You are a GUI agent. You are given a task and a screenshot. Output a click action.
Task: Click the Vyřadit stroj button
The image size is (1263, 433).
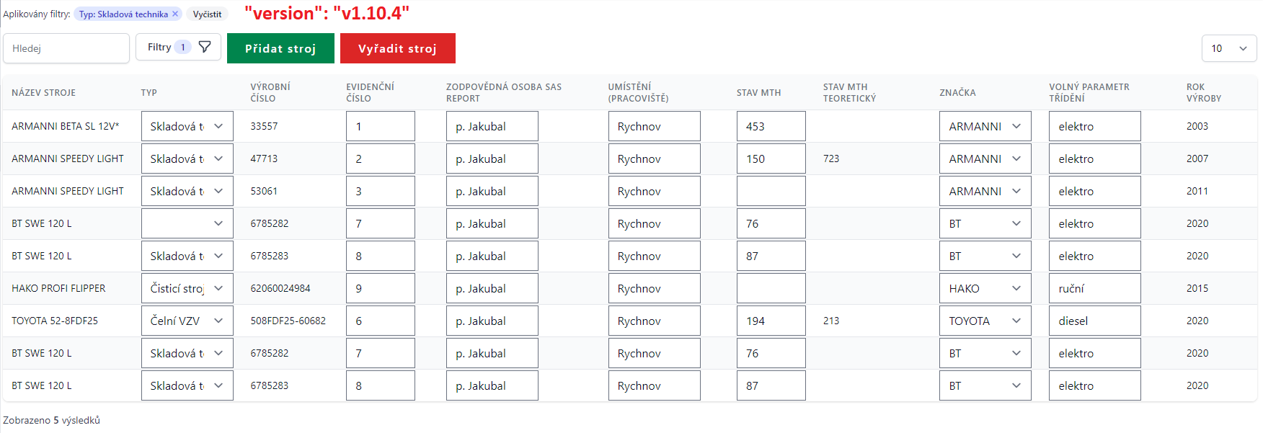(x=397, y=48)
